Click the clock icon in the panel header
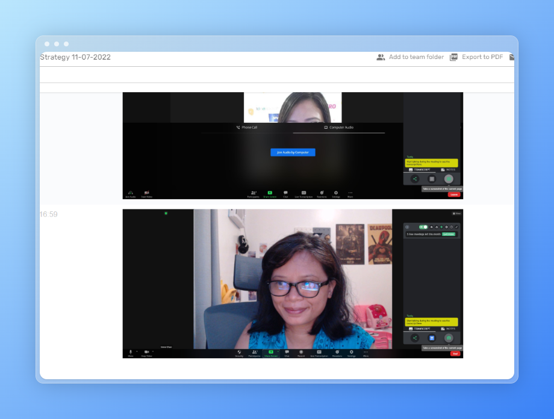Viewport: 554px width, 419px height. tap(451, 227)
